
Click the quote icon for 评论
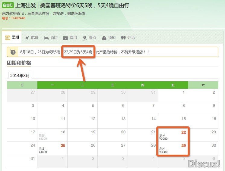(123, 38)
